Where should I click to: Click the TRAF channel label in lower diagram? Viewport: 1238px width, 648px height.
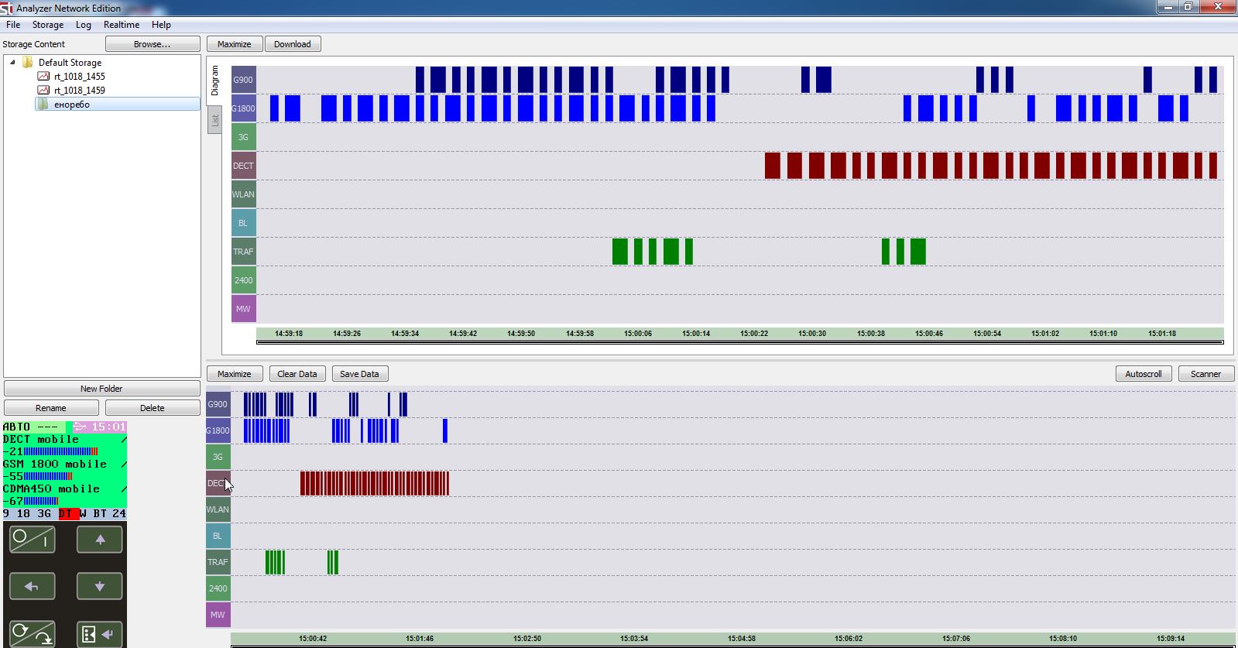[218, 562]
